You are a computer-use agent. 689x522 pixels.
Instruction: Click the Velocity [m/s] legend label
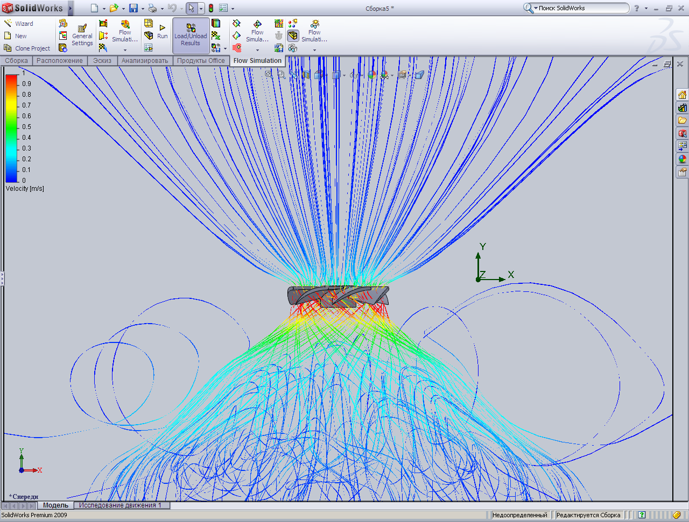coord(25,189)
